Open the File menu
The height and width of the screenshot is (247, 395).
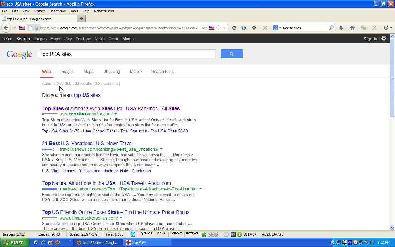click(x=5, y=11)
